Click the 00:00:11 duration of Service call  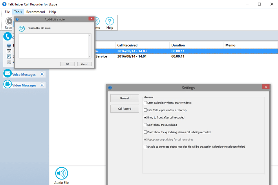coord(178,56)
